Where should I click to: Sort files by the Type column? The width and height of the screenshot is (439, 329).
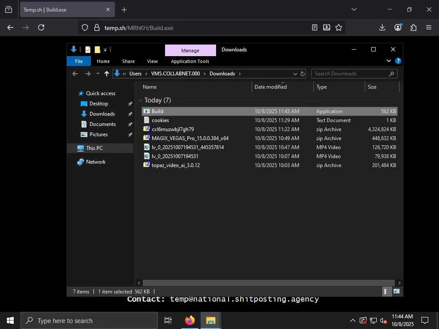click(339, 87)
